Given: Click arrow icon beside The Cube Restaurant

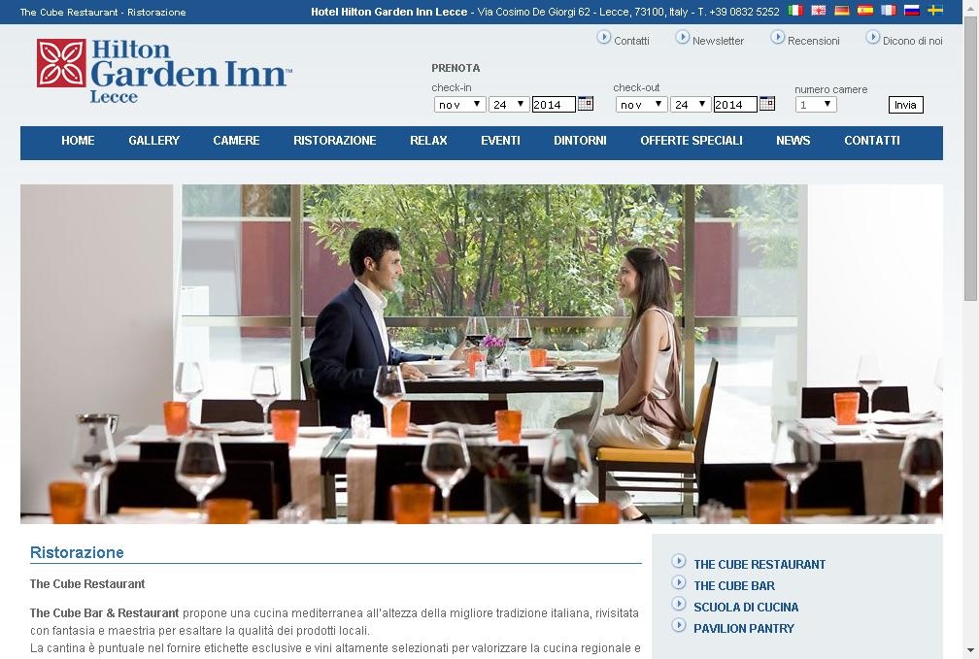Looking at the screenshot, I should (x=679, y=561).
